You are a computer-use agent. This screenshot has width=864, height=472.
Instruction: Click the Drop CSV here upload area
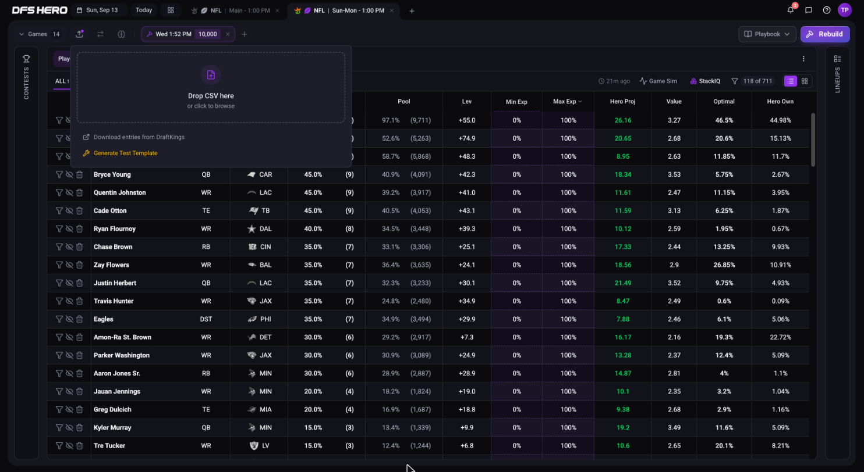coord(211,87)
